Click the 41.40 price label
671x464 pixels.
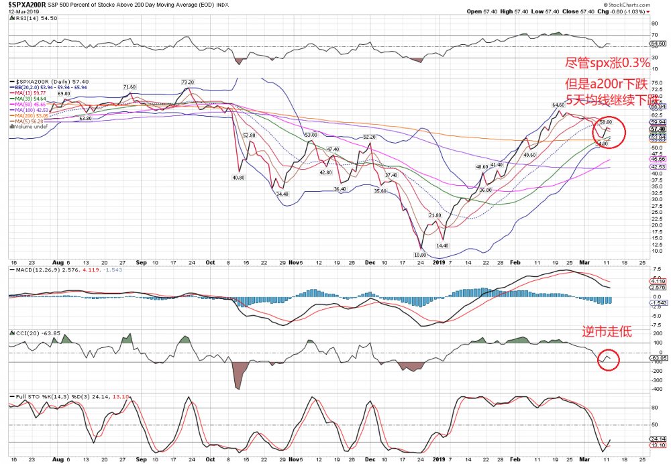pos(497,165)
